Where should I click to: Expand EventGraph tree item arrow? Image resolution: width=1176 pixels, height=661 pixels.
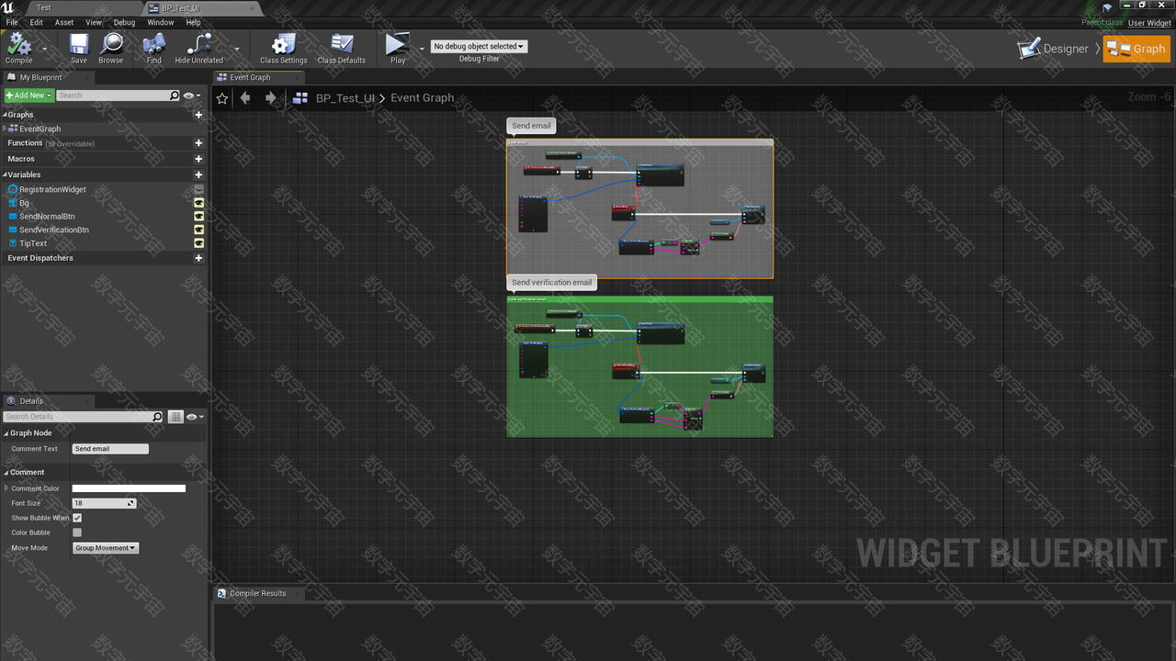[x=5, y=129]
